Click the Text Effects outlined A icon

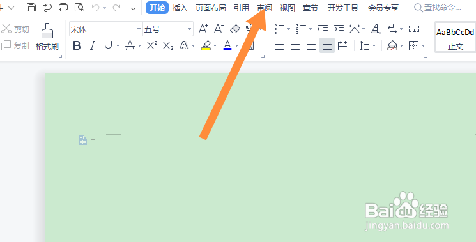click(x=183, y=46)
